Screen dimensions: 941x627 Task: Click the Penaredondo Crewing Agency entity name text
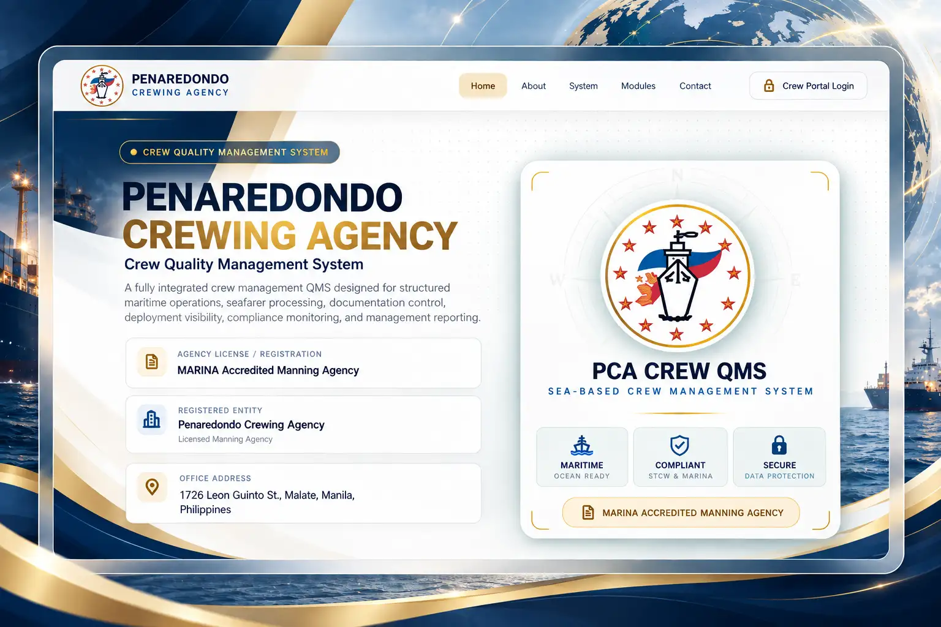tap(251, 425)
